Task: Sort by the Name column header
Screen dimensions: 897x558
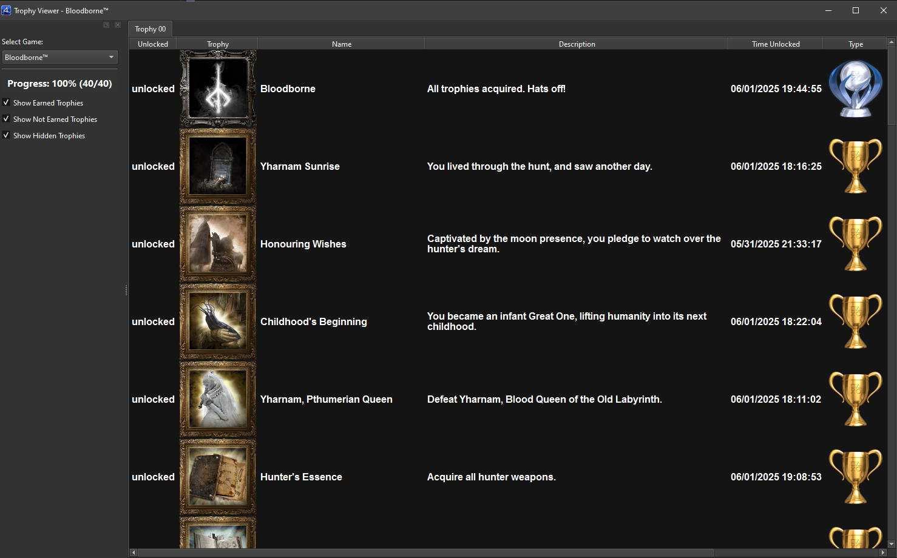Action: [342, 44]
